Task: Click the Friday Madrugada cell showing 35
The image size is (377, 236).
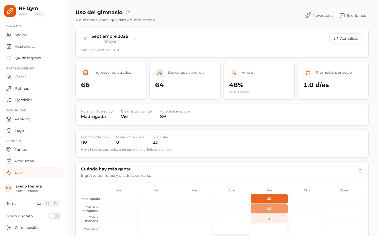Action: click(x=269, y=199)
